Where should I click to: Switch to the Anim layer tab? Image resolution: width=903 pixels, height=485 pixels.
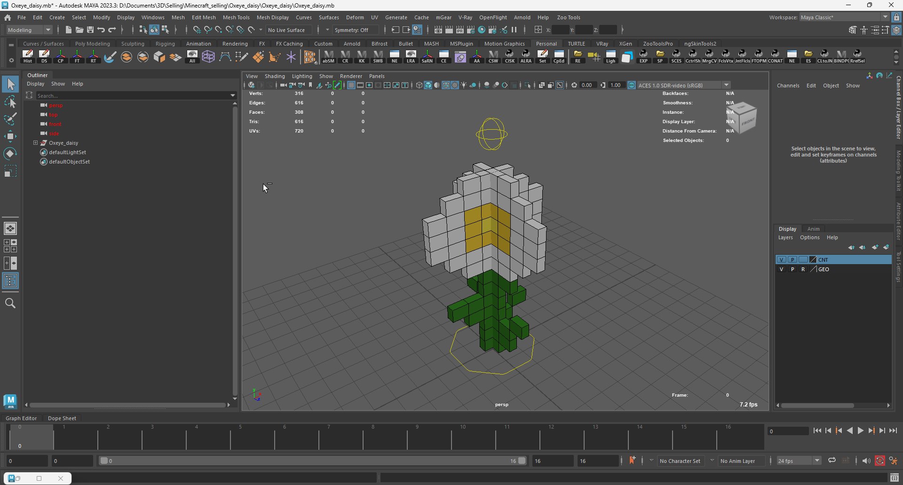point(814,229)
